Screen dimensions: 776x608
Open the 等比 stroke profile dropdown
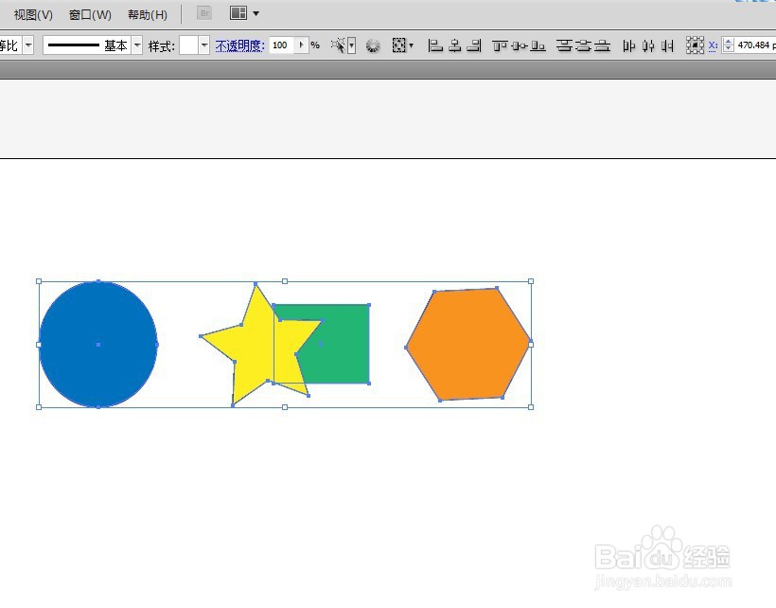pos(28,45)
